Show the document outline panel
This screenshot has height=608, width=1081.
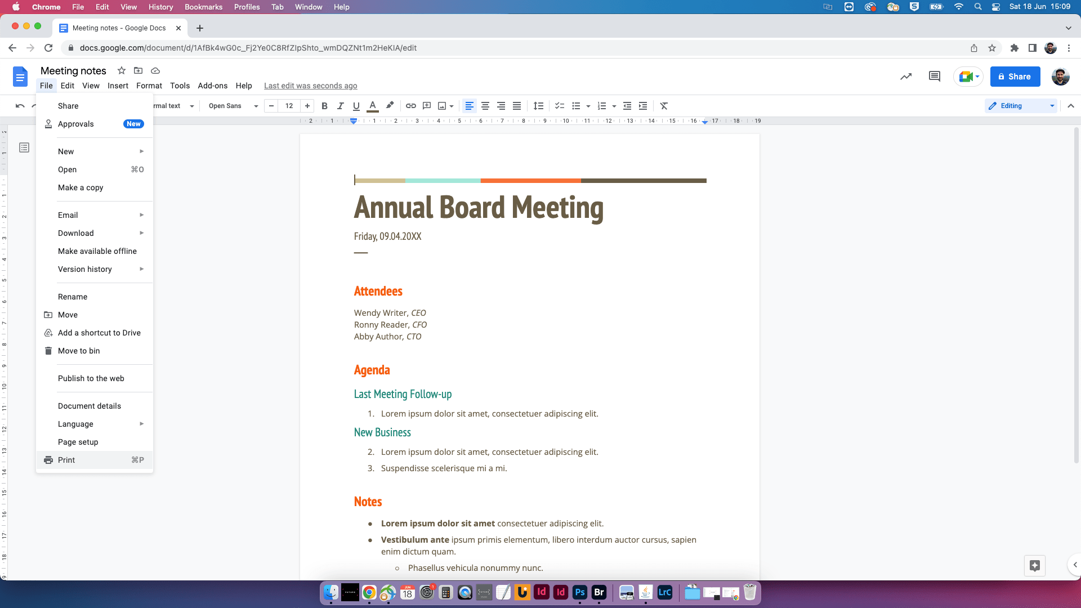point(24,147)
